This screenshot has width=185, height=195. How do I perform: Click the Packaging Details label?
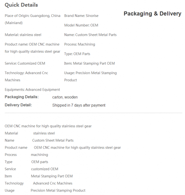click(x=22, y=97)
